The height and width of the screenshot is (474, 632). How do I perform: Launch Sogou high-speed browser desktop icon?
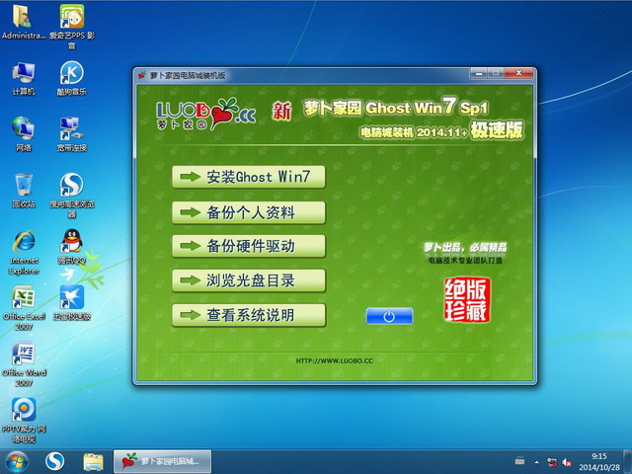point(72,196)
